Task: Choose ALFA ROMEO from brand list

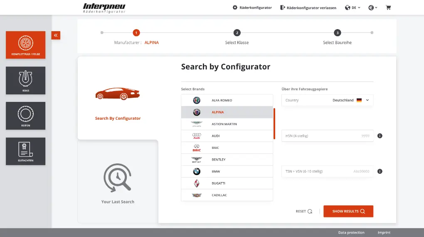Action: click(x=227, y=100)
